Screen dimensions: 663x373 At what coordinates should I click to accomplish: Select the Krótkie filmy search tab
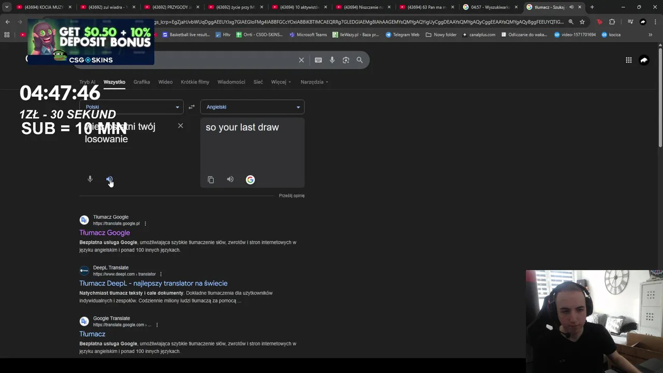(195, 82)
